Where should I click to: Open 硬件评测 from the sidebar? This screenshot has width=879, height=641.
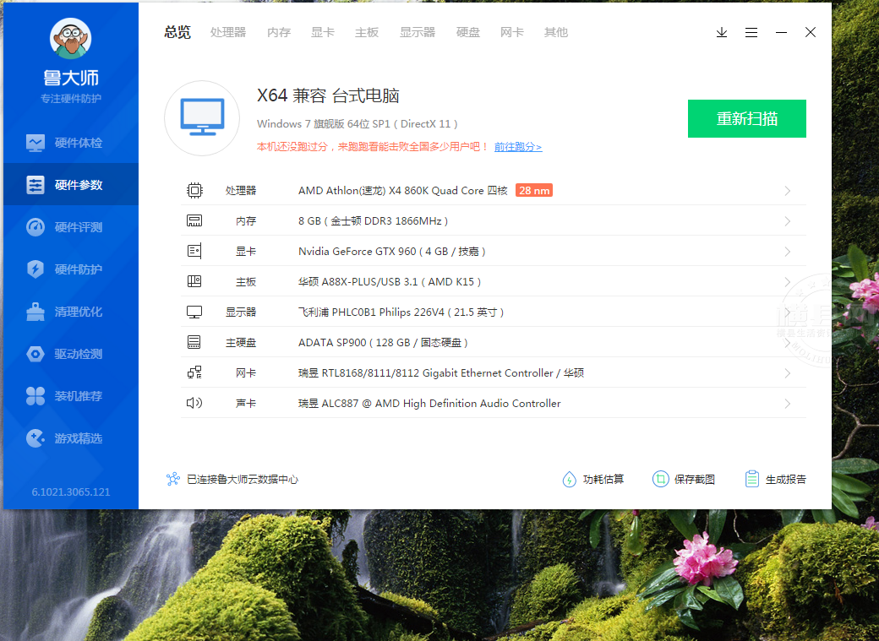71,227
